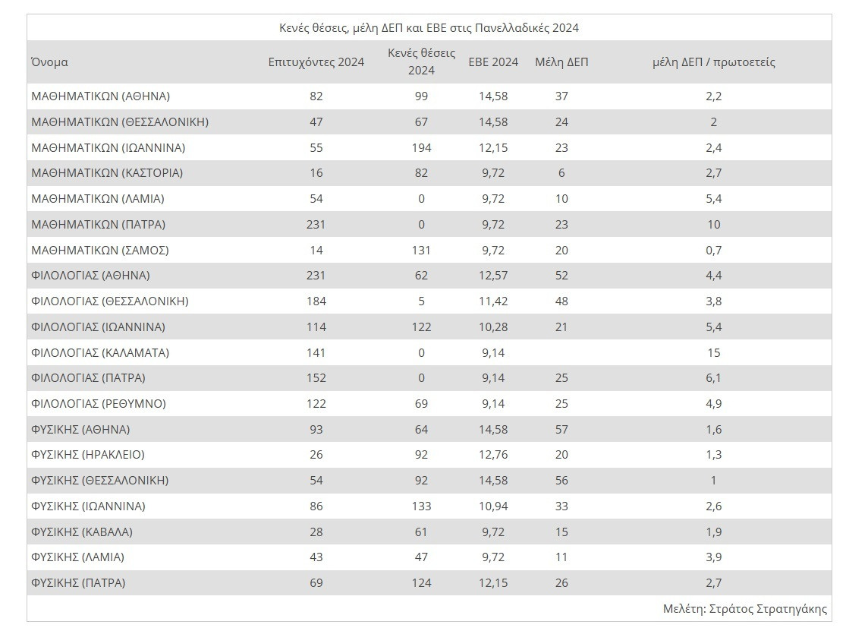This screenshot has height=631, width=846.
Task: Select the ΦΙΛΟΛΟΓΙΑΣ (ΡΕΘΥΜΝΟ) row name
Action: [99, 404]
